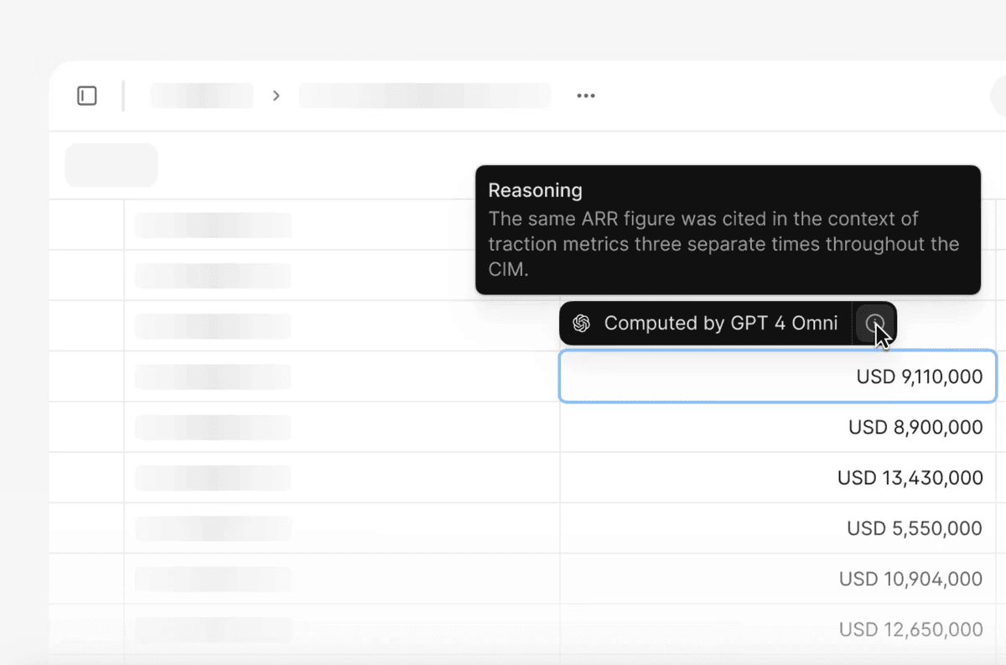Click the placeholder button above the table
The image size is (1006, 665).
111,165
